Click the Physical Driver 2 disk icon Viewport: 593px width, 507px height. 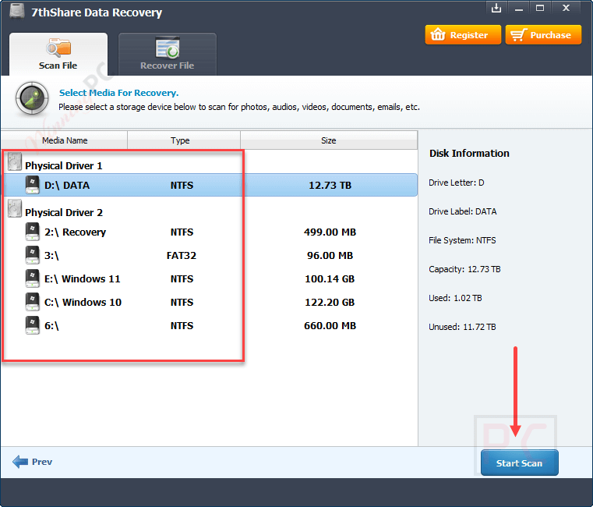pos(15,208)
